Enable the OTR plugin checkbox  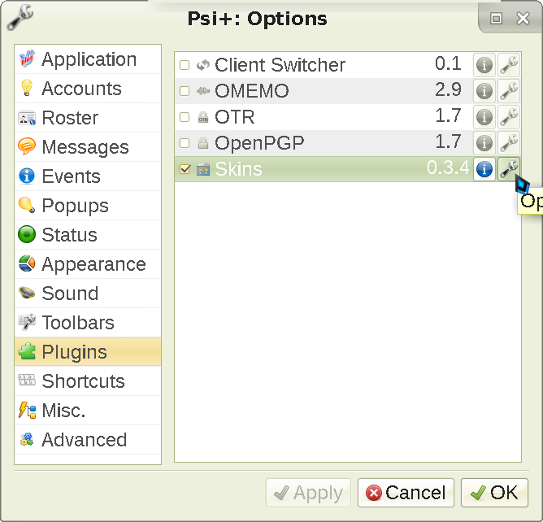[185, 117]
